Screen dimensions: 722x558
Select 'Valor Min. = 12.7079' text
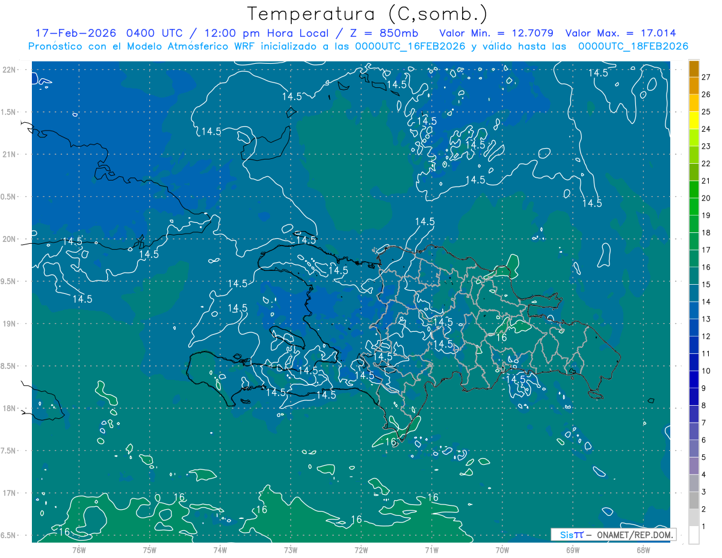(496, 33)
